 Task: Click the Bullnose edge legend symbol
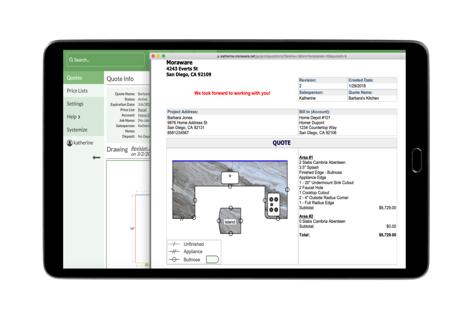tap(174, 259)
